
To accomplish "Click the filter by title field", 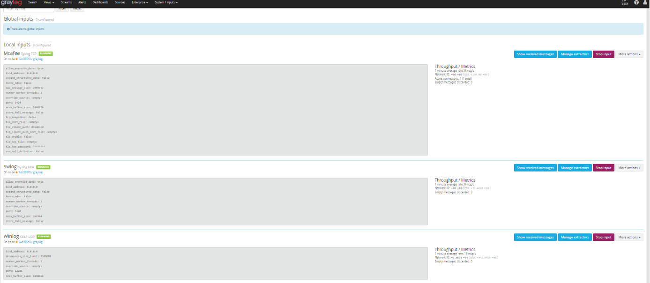I will (28, 9).
